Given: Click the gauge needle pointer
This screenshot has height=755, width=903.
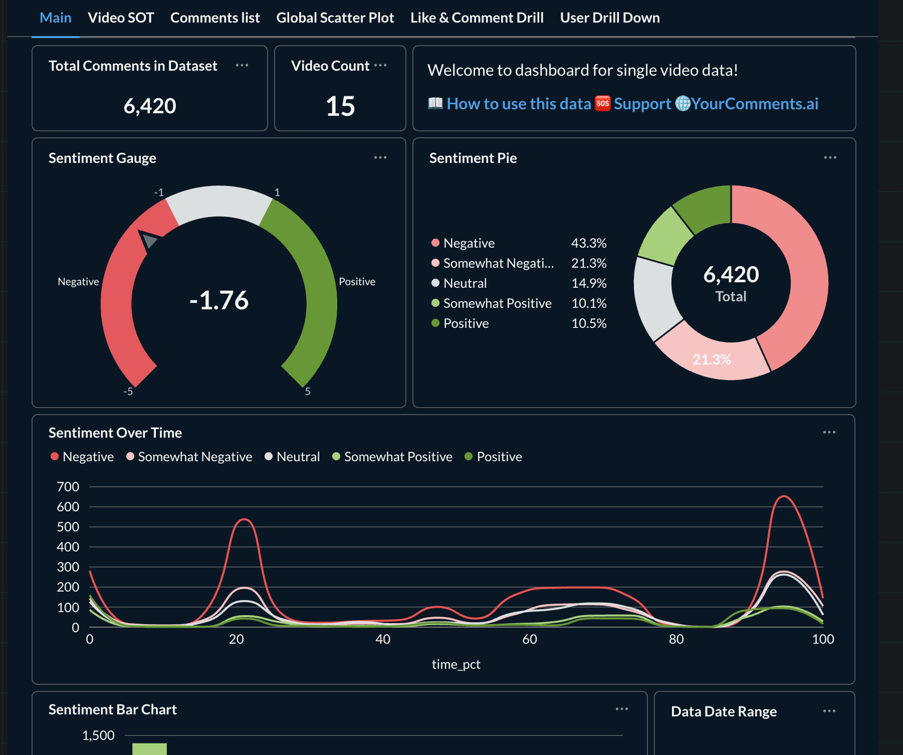Looking at the screenshot, I should tap(148, 240).
